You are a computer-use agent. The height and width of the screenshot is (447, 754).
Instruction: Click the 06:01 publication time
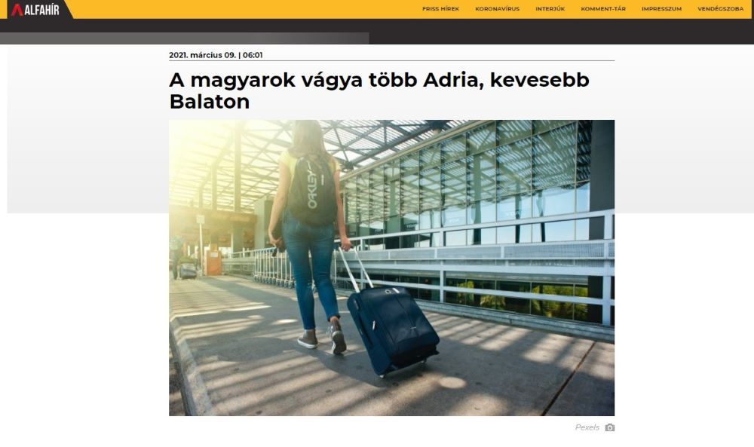253,55
